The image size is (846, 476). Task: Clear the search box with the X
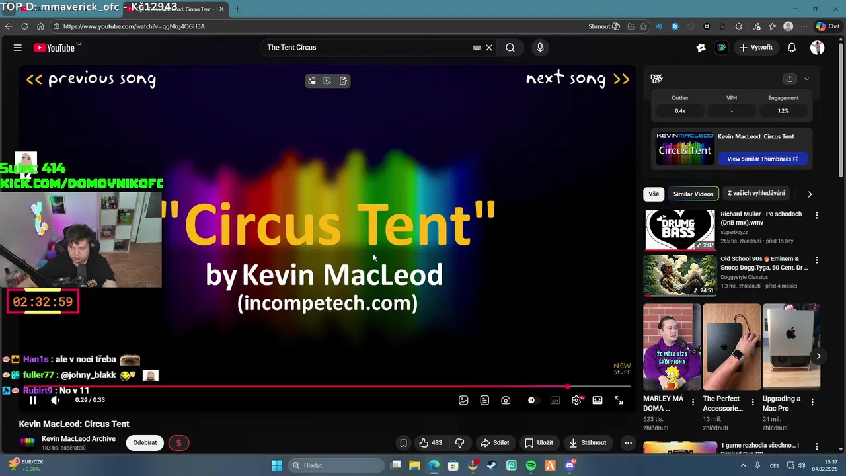pos(489,48)
